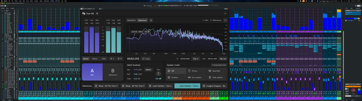Open the File menu
This screenshot has height=101, width=362.
[9, 1]
